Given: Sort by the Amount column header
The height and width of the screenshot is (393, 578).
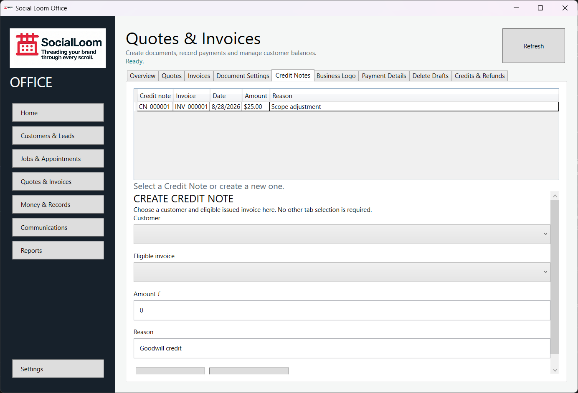Looking at the screenshot, I should coord(256,96).
